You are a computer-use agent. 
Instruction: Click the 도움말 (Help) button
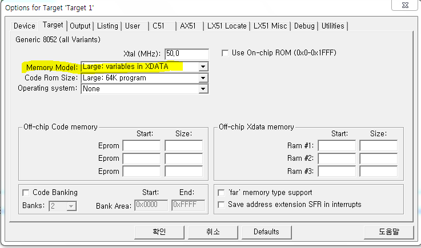pos(389,232)
